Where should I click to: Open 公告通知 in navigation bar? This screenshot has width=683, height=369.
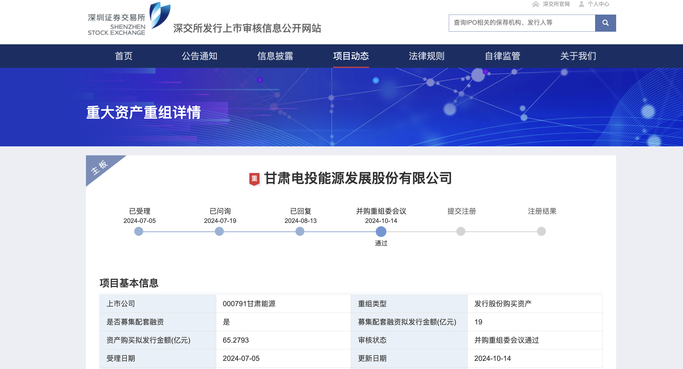pos(199,56)
